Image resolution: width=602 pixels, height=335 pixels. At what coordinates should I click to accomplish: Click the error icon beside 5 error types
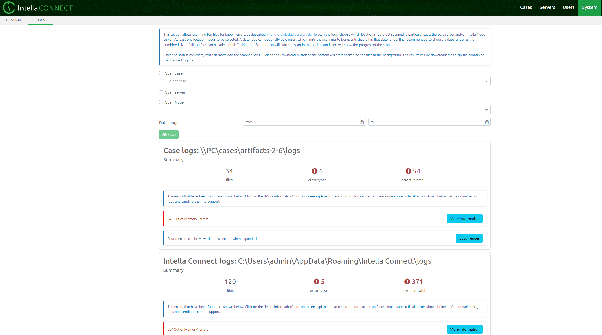pos(316,282)
